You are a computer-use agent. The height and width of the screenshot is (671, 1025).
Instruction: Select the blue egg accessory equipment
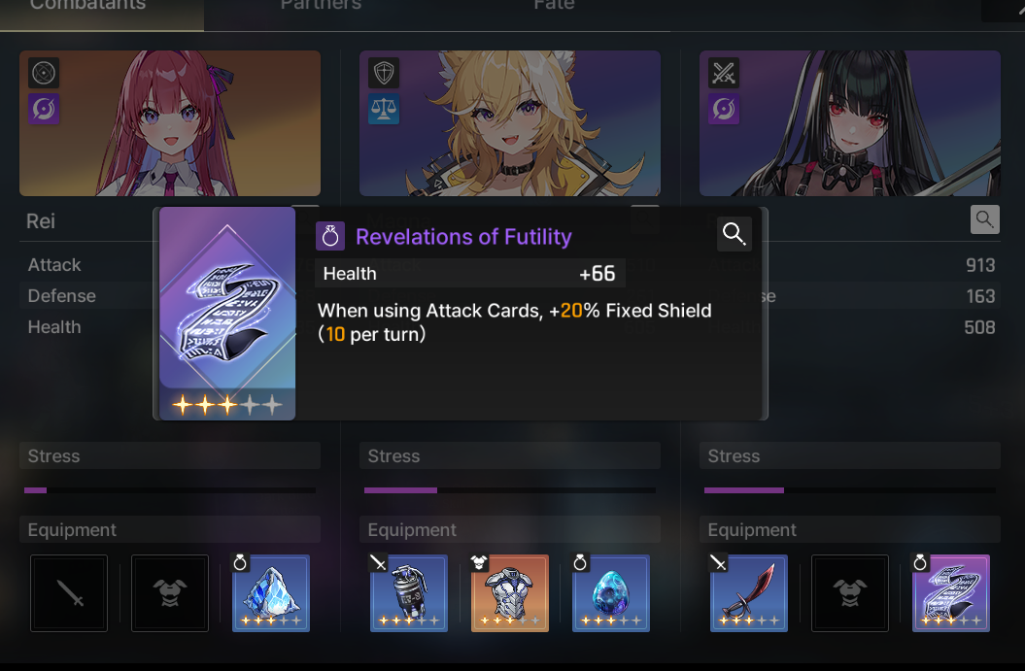(611, 593)
